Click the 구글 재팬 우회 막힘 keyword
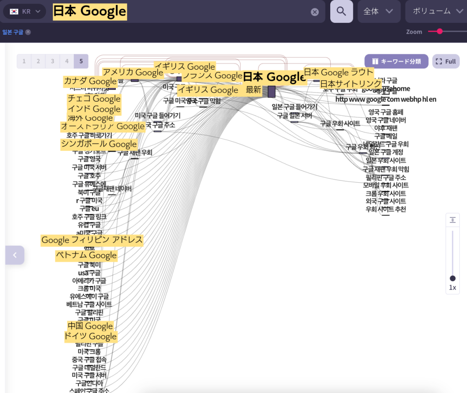The image size is (467, 393). (x=386, y=169)
